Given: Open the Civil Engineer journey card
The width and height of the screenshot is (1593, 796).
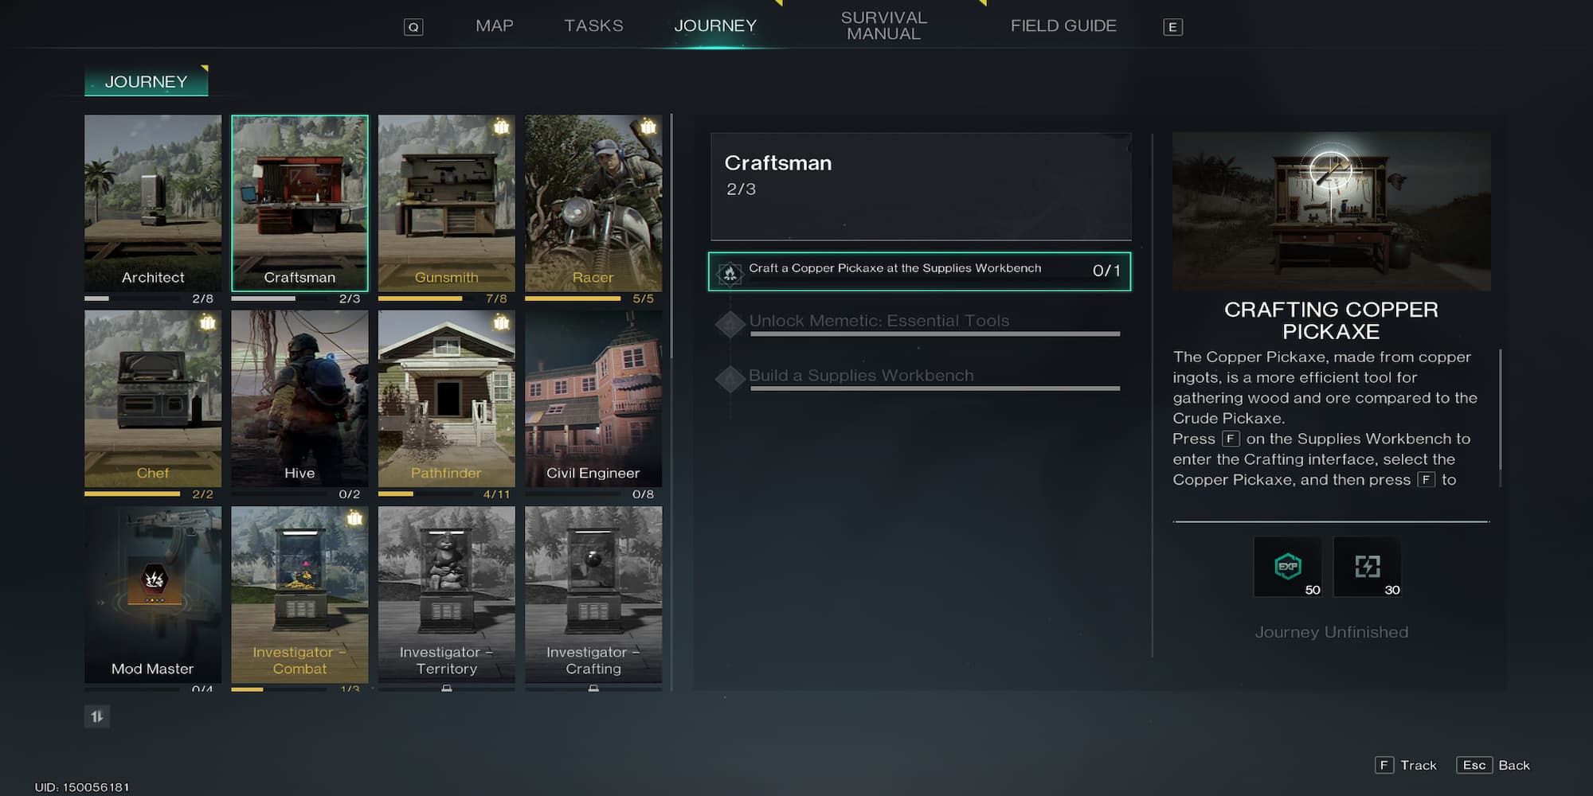Looking at the screenshot, I should coord(593,399).
